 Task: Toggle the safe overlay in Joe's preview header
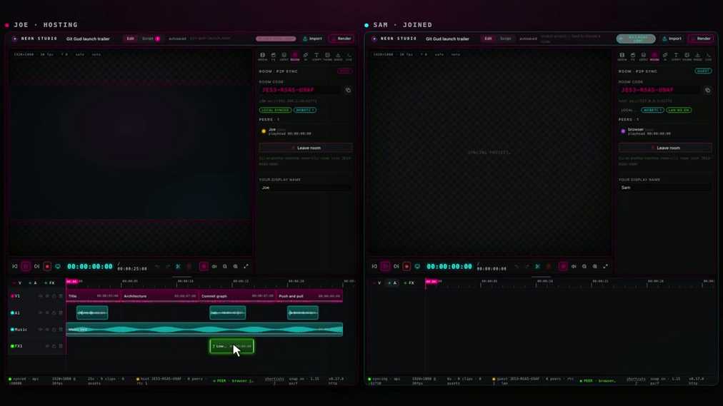[x=80, y=54]
